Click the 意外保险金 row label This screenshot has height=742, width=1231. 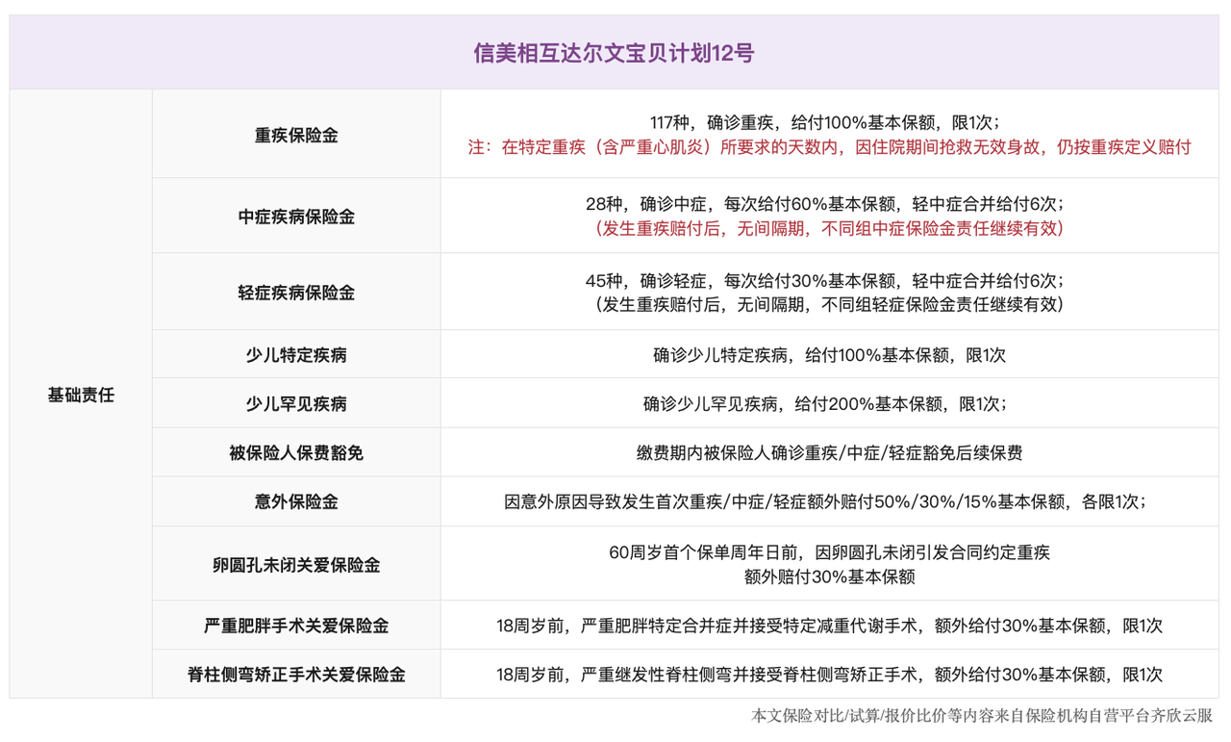(x=296, y=501)
